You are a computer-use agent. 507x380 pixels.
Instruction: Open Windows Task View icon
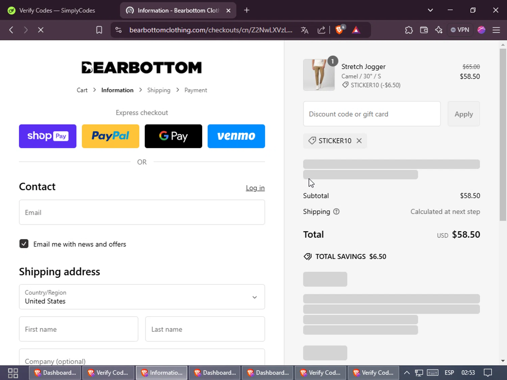(x=13, y=373)
